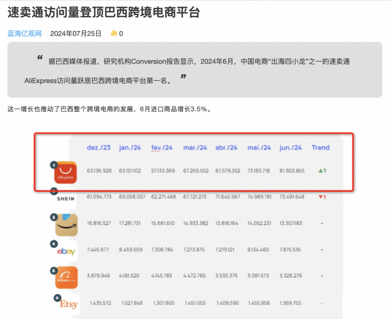Click SHEIN value 73.491.648
The image size is (391, 319).
pyautogui.click(x=292, y=197)
